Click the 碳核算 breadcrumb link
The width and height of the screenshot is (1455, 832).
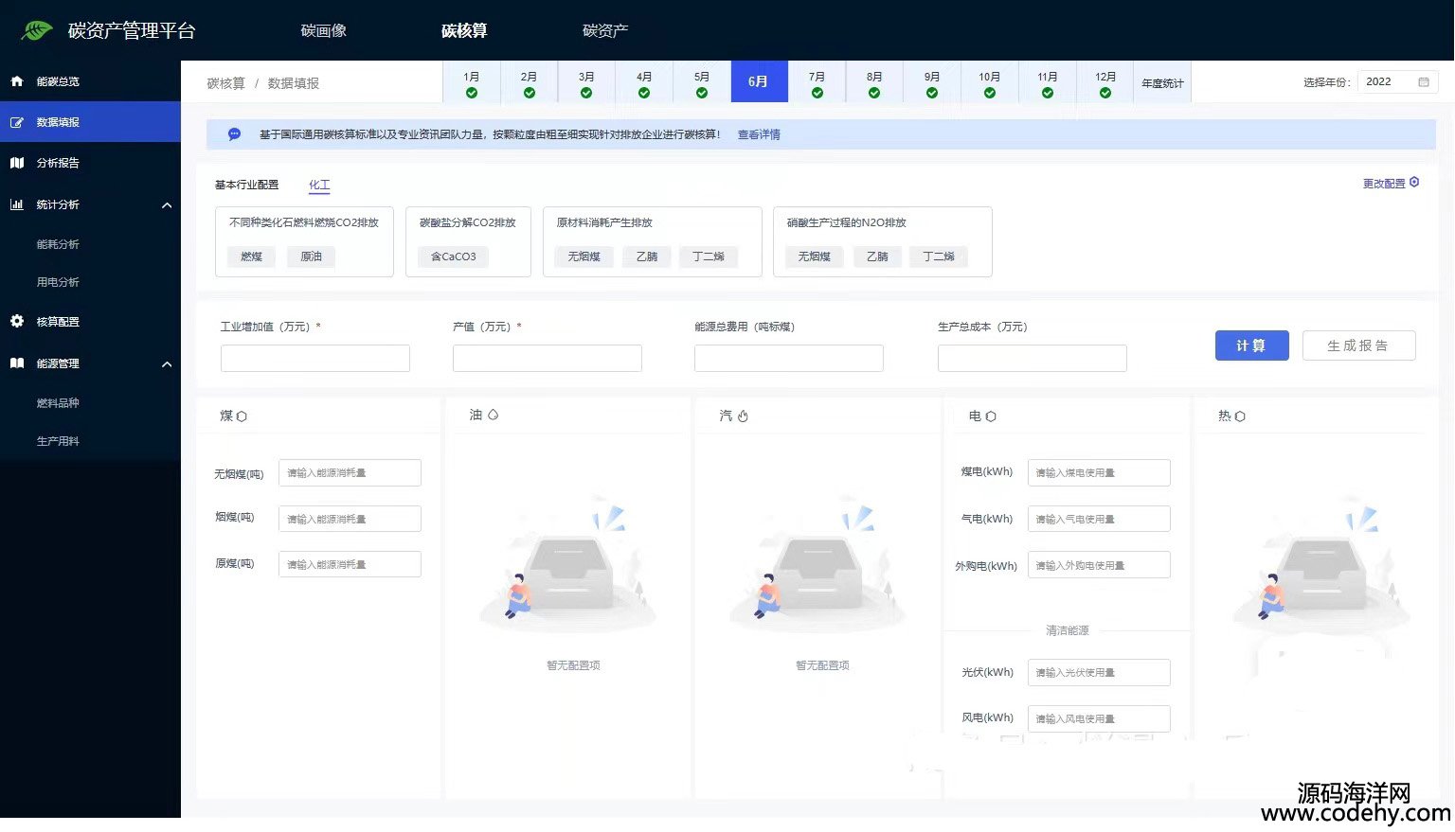click(225, 83)
